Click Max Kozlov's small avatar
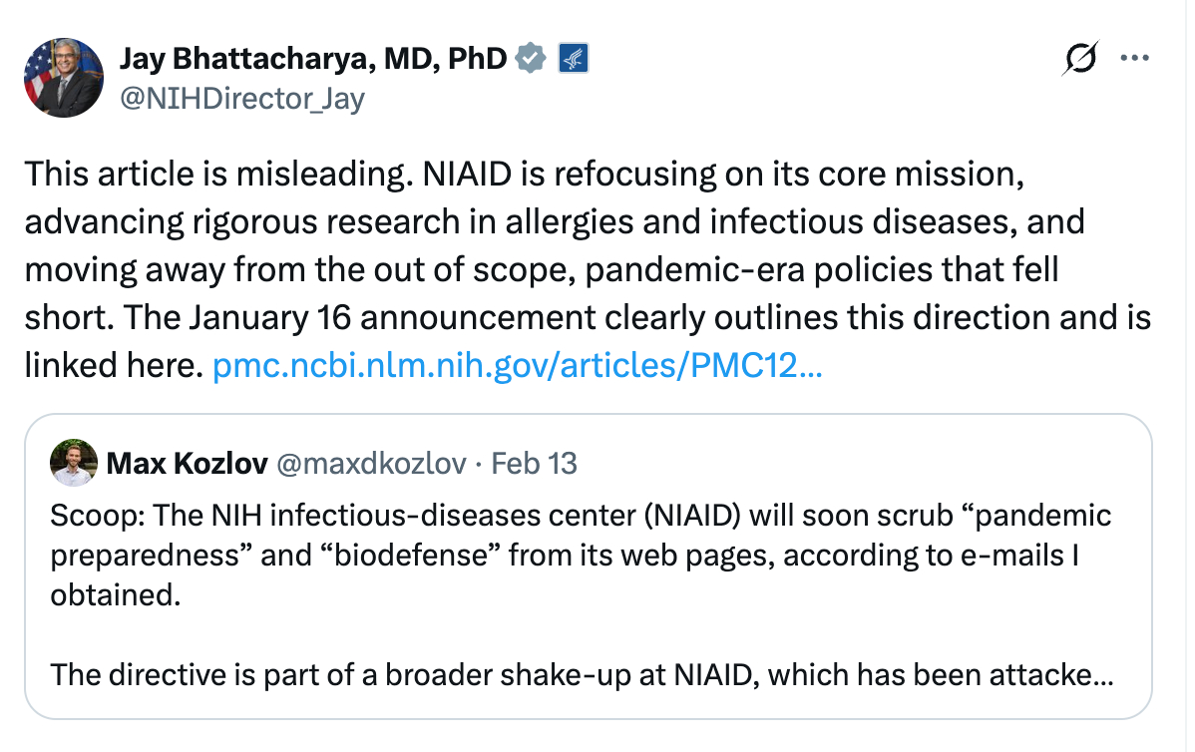This screenshot has width=1195, height=752. click(x=74, y=463)
